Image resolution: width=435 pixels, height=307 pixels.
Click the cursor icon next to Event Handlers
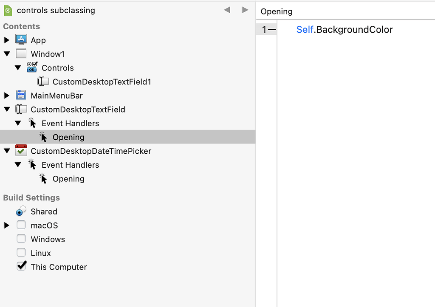[x=32, y=123]
